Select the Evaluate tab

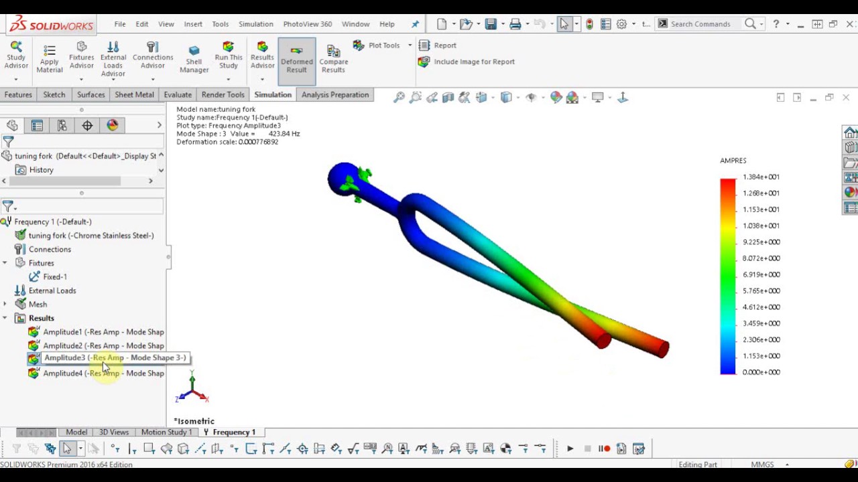coord(178,95)
